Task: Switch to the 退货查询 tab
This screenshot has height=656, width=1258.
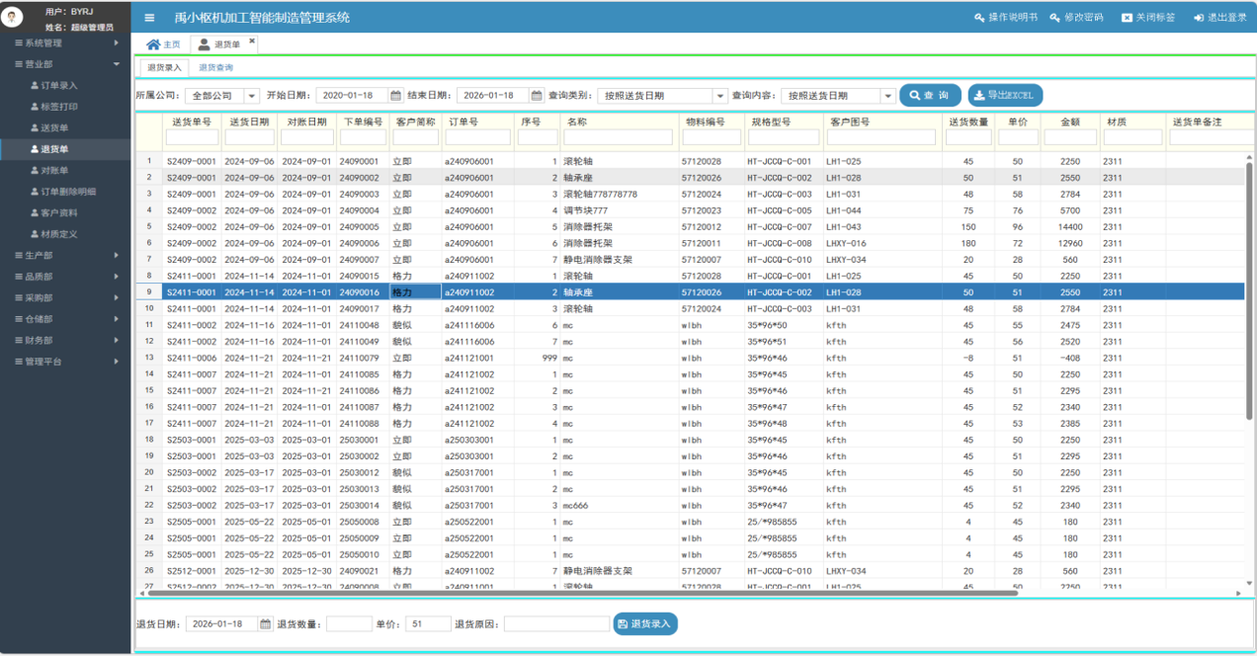Action: [215, 68]
